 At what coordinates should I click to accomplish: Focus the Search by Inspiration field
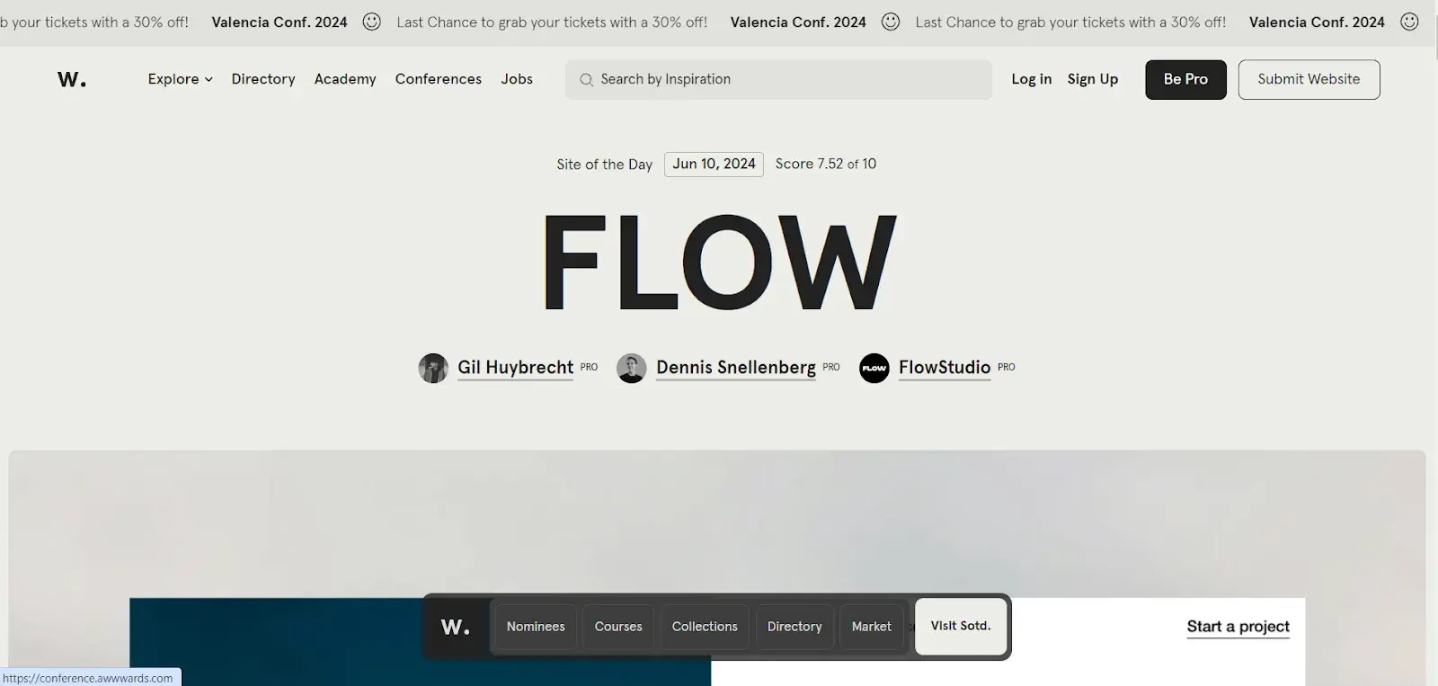click(778, 79)
